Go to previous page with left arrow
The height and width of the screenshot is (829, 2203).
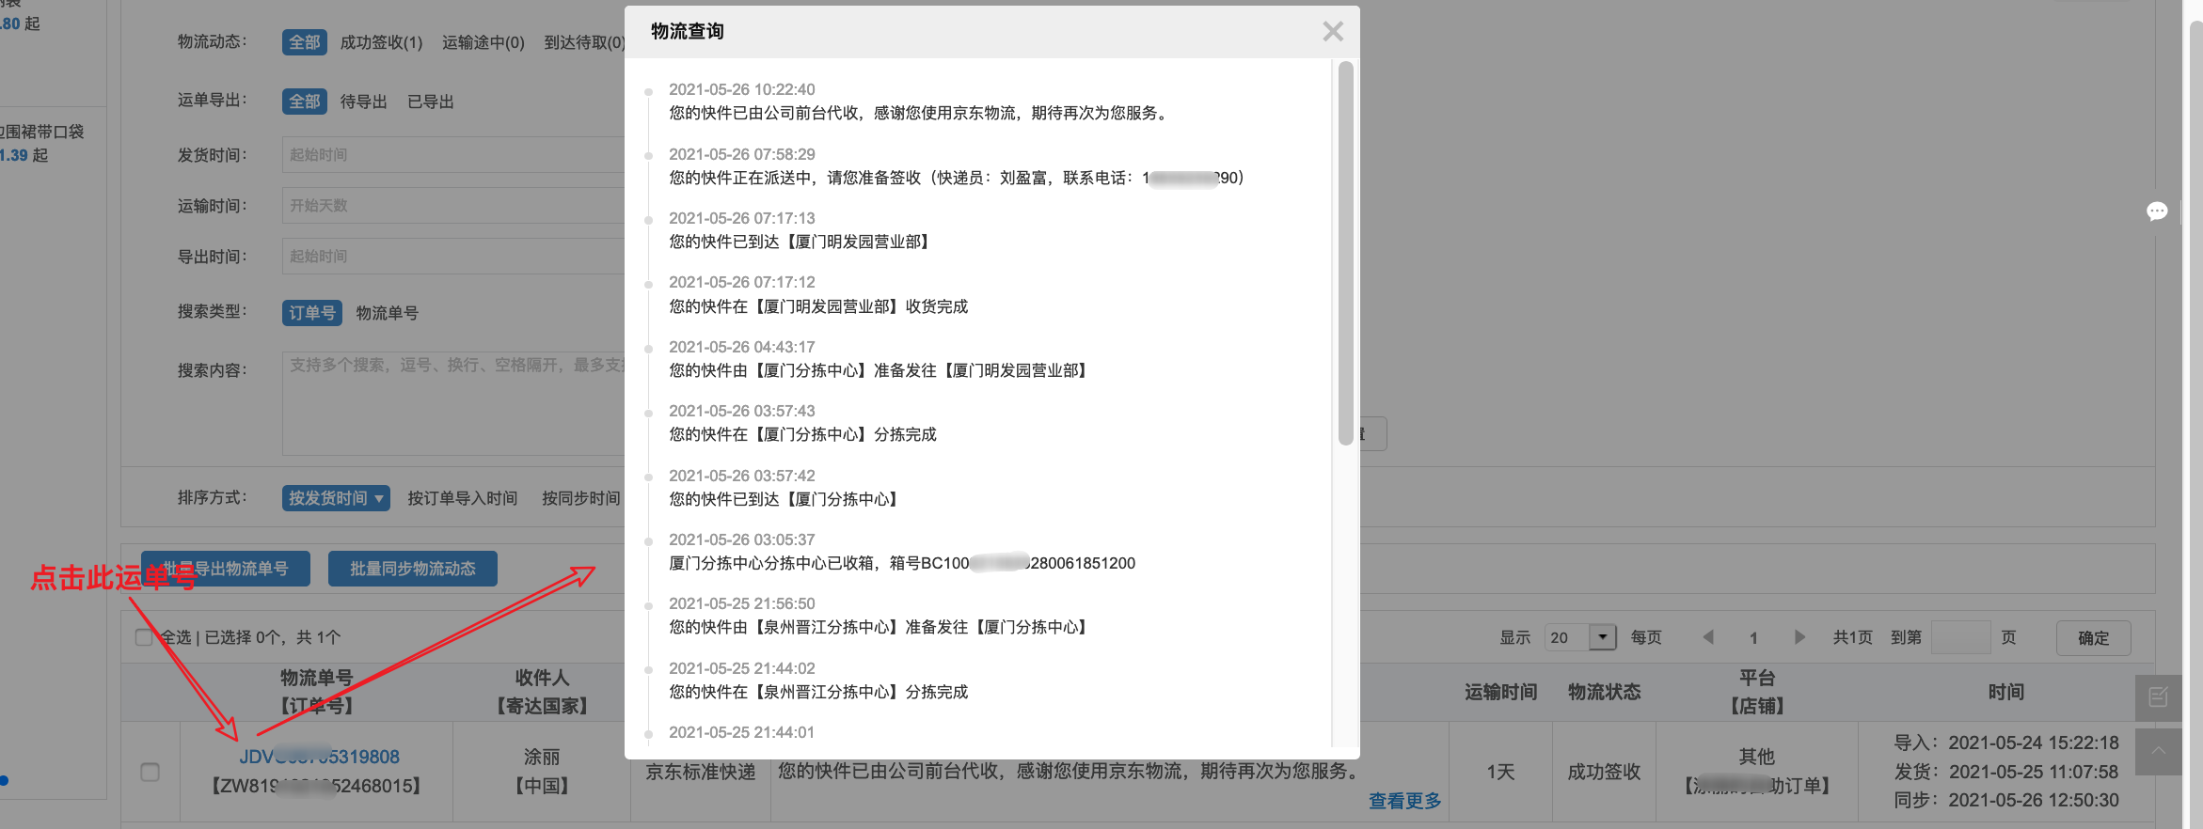pyautogui.click(x=1708, y=637)
